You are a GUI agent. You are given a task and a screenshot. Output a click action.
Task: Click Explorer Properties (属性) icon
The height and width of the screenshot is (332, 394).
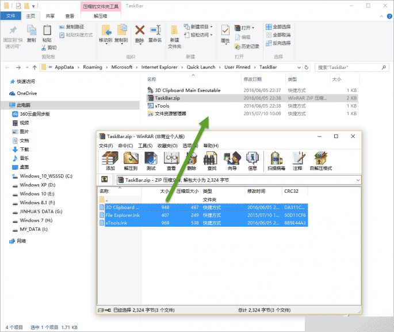click(x=225, y=30)
